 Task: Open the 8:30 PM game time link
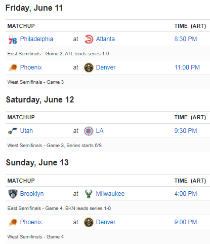[186, 39]
